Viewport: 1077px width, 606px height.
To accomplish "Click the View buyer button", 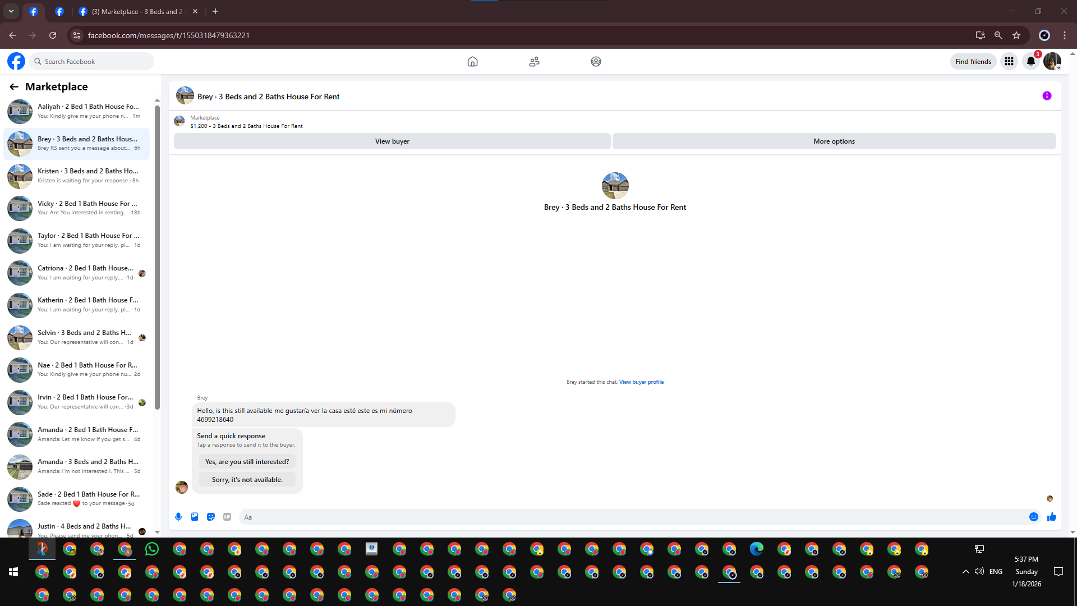I will [392, 141].
